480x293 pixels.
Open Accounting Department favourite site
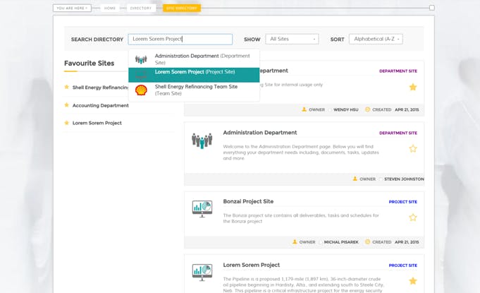pos(100,105)
